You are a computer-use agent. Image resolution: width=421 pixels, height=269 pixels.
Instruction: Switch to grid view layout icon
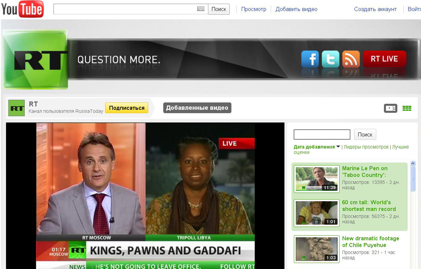407,108
